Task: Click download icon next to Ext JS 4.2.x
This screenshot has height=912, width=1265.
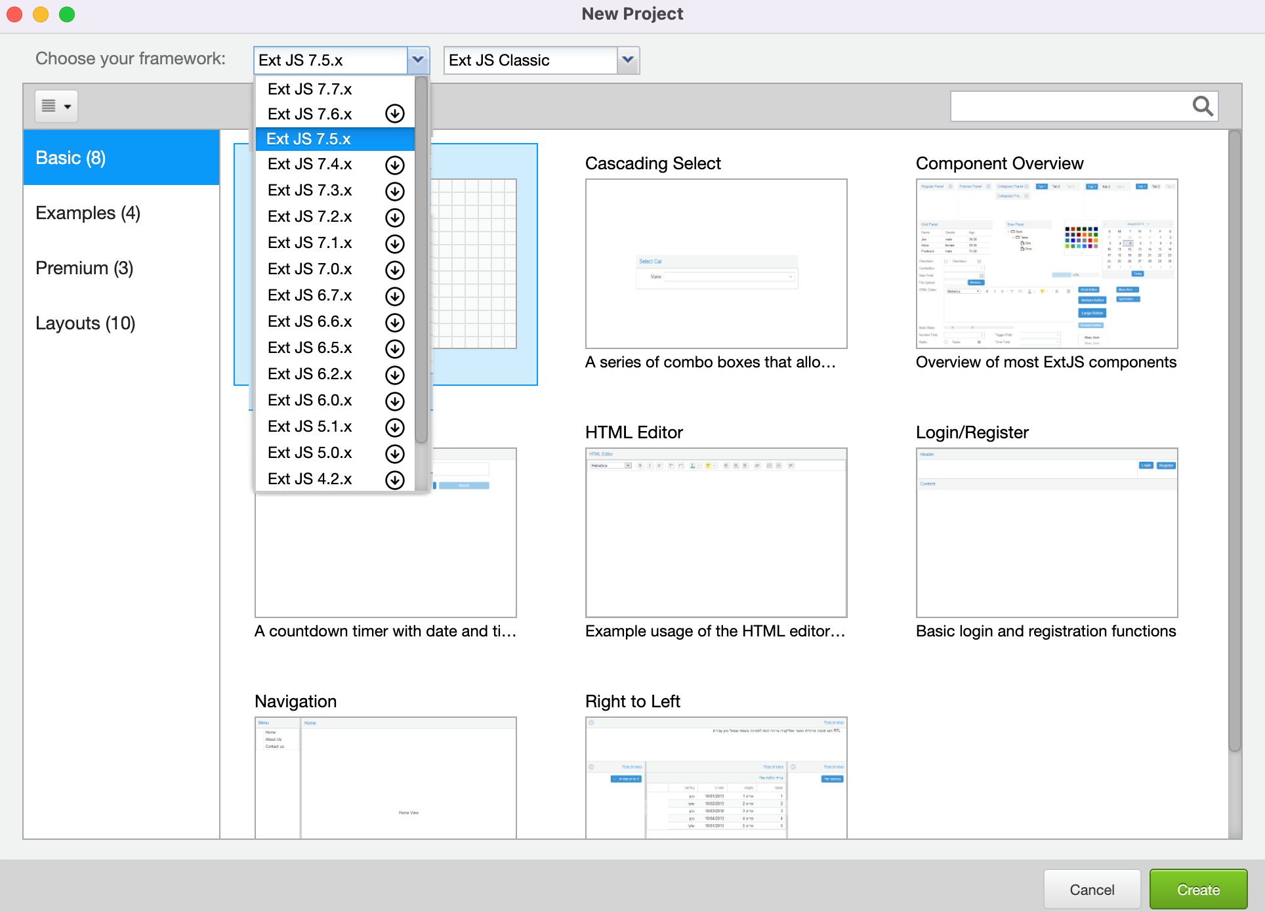Action: coord(394,480)
